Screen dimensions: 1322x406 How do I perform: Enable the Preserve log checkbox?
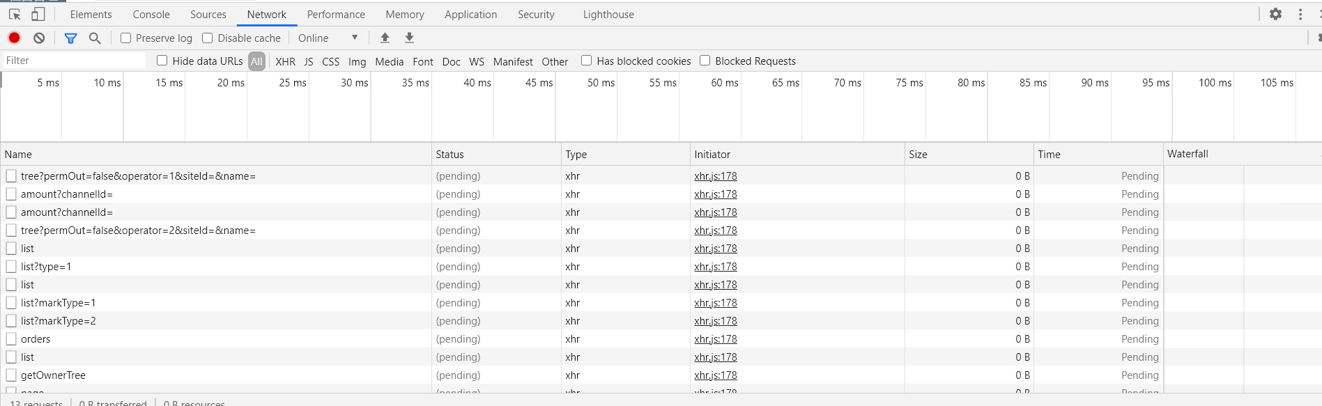click(x=126, y=38)
